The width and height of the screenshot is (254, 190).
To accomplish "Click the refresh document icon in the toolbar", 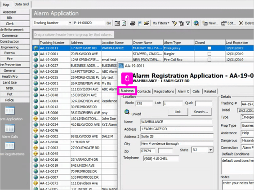I will [124, 23].
